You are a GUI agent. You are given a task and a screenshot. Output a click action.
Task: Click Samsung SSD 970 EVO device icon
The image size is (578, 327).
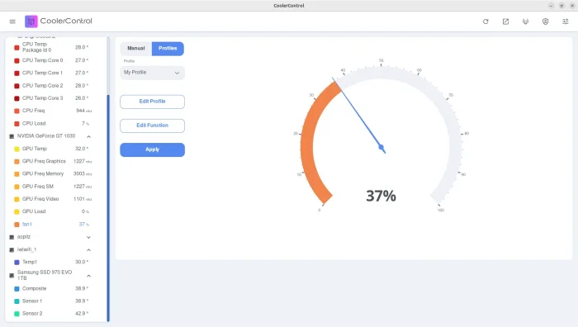12,275
